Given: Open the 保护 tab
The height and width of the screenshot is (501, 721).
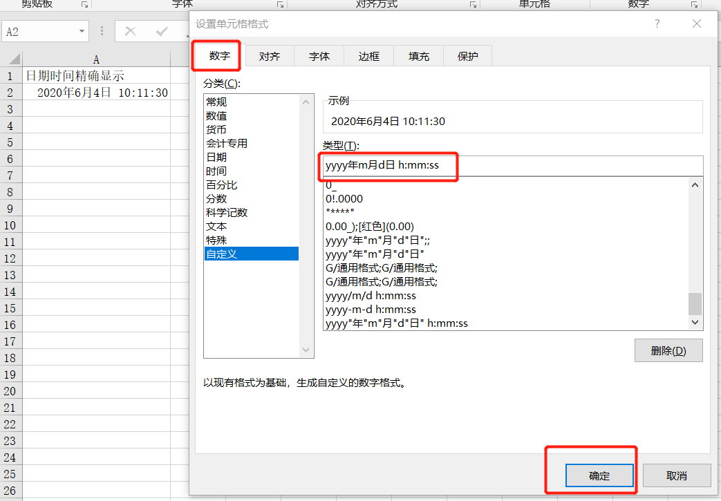Looking at the screenshot, I should click(x=467, y=56).
